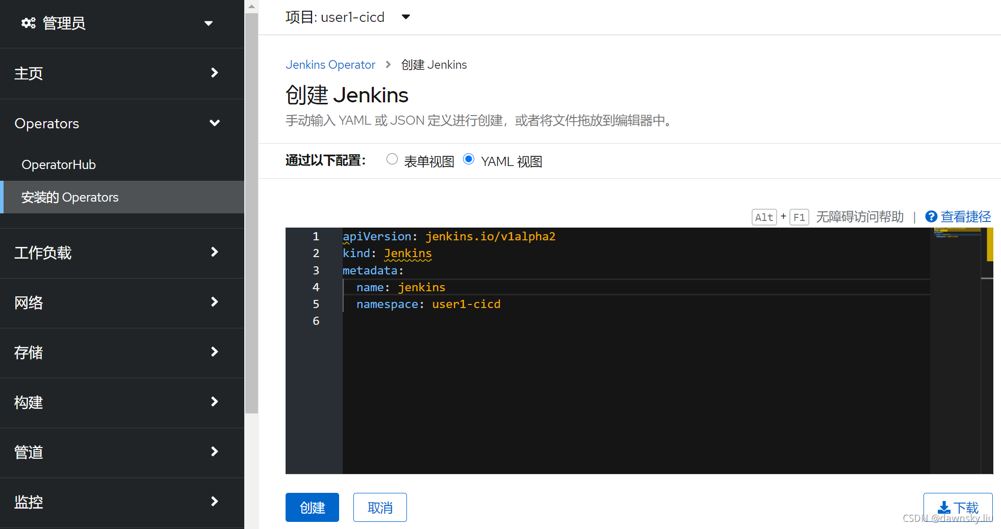Click the 创建 Jenkins breadcrumb text
Screen dimensions: 1001x529
[434, 65]
